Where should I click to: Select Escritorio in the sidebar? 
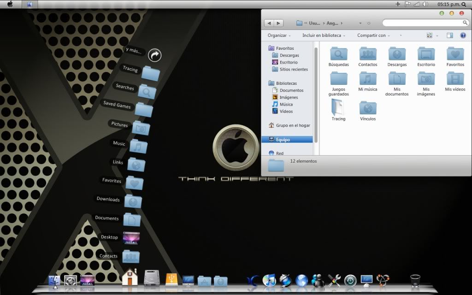coord(289,62)
